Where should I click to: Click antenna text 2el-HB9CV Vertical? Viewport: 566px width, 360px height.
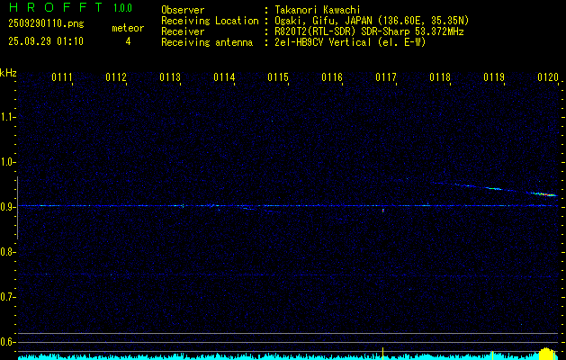(x=323, y=42)
